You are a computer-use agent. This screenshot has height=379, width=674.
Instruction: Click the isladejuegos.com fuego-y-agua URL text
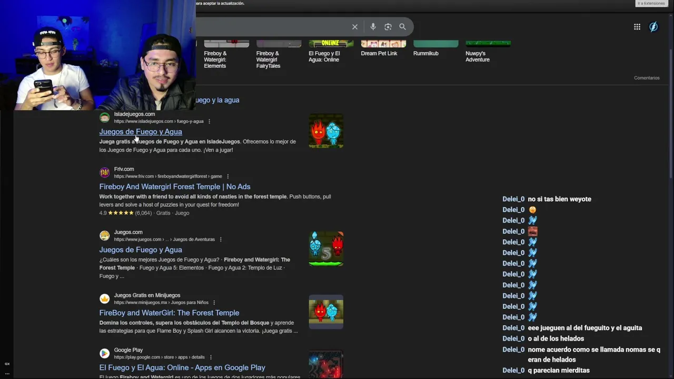click(x=158, y=122)
